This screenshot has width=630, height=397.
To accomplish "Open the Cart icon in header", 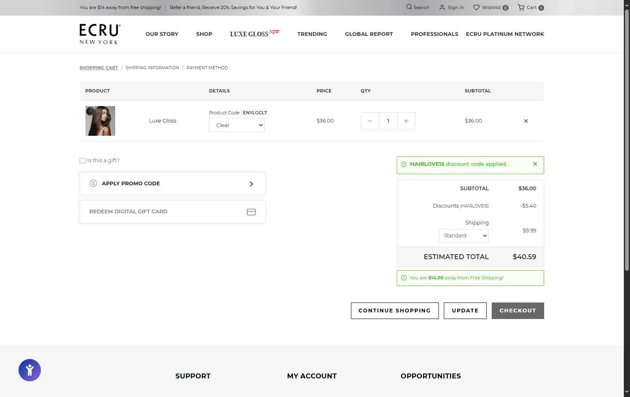I will [x=521, y=7].
